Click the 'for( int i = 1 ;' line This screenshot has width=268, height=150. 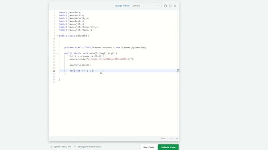click(x=82, y=71)
